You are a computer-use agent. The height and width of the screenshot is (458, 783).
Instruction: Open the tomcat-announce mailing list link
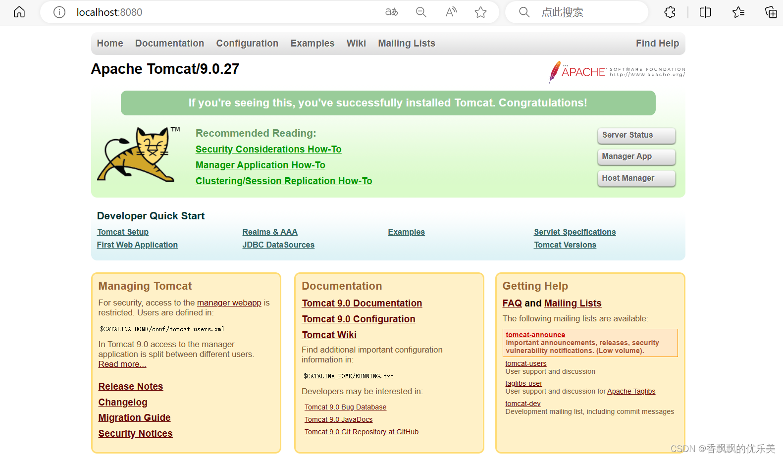(535, 335)
